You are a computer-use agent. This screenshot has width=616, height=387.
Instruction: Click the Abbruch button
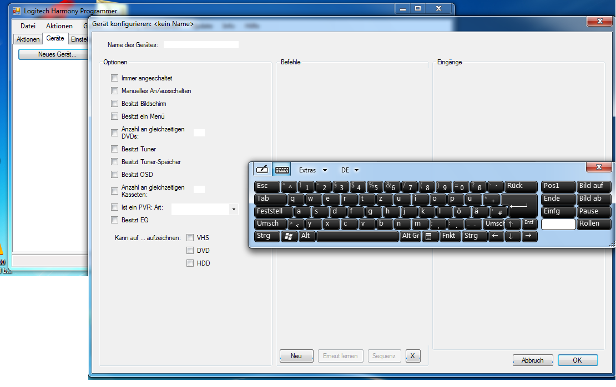tap(533, 360)
